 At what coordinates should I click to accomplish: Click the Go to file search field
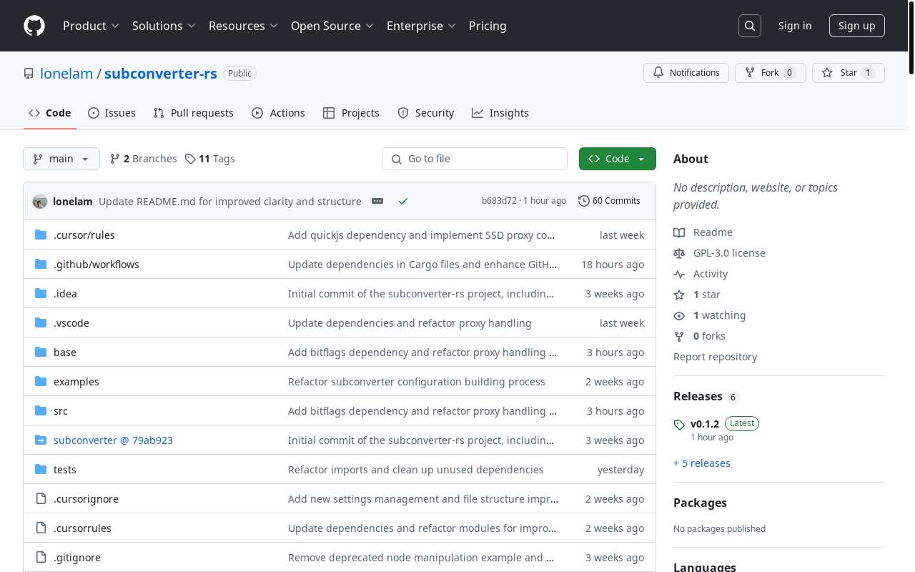(x=475, y=159)
